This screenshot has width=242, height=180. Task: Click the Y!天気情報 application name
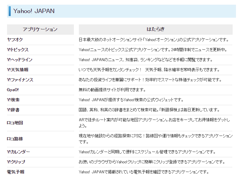pyautogui.click(x=18, y=70)
